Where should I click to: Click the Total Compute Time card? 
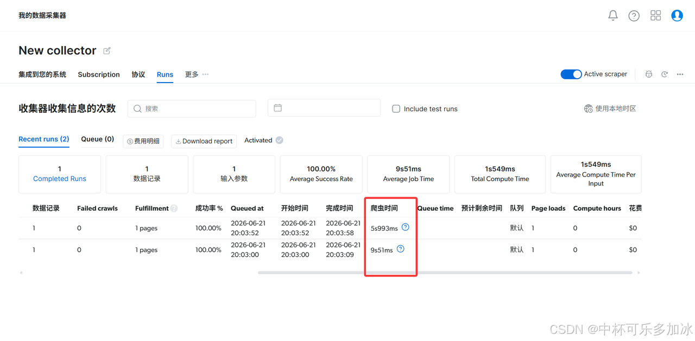click(500, 174)
